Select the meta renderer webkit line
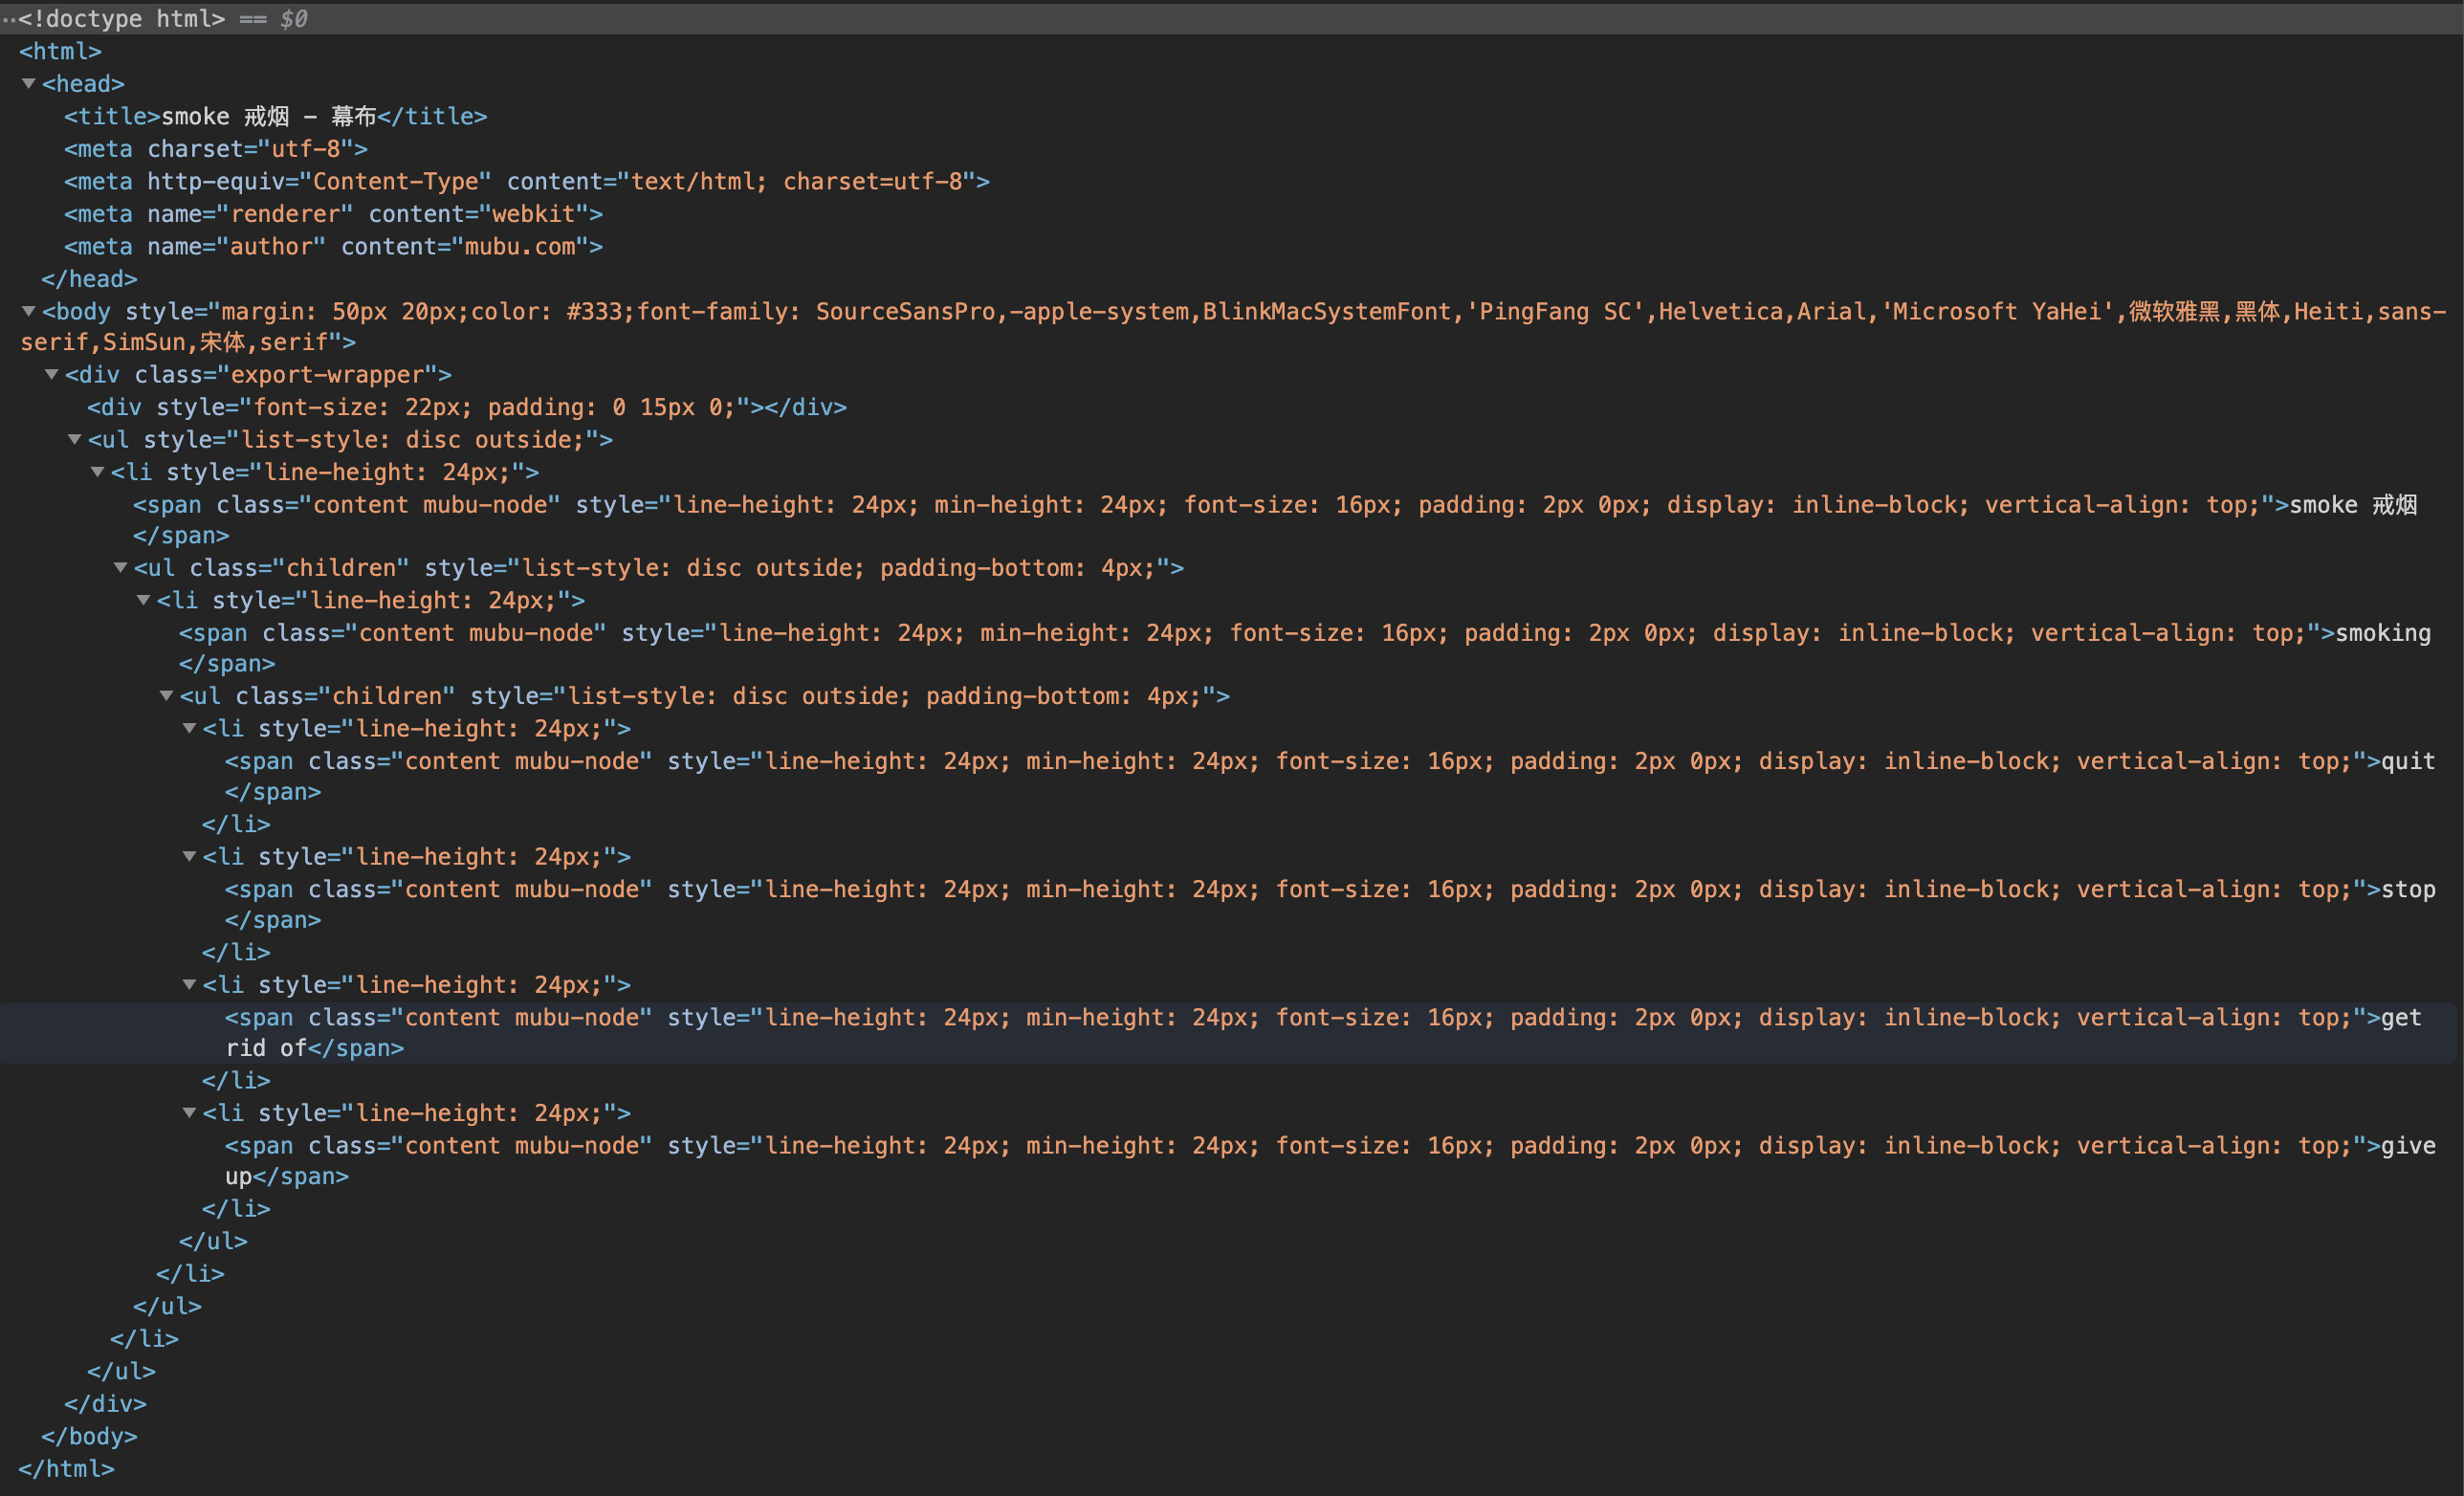Viewport: 2464px width, 1496px height. 333,214
